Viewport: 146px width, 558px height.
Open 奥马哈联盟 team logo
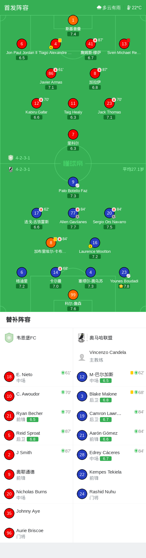(x=81, y=338)
